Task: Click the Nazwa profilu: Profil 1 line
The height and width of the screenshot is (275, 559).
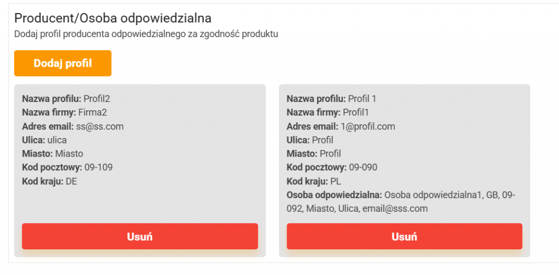Action: (331, 99)
